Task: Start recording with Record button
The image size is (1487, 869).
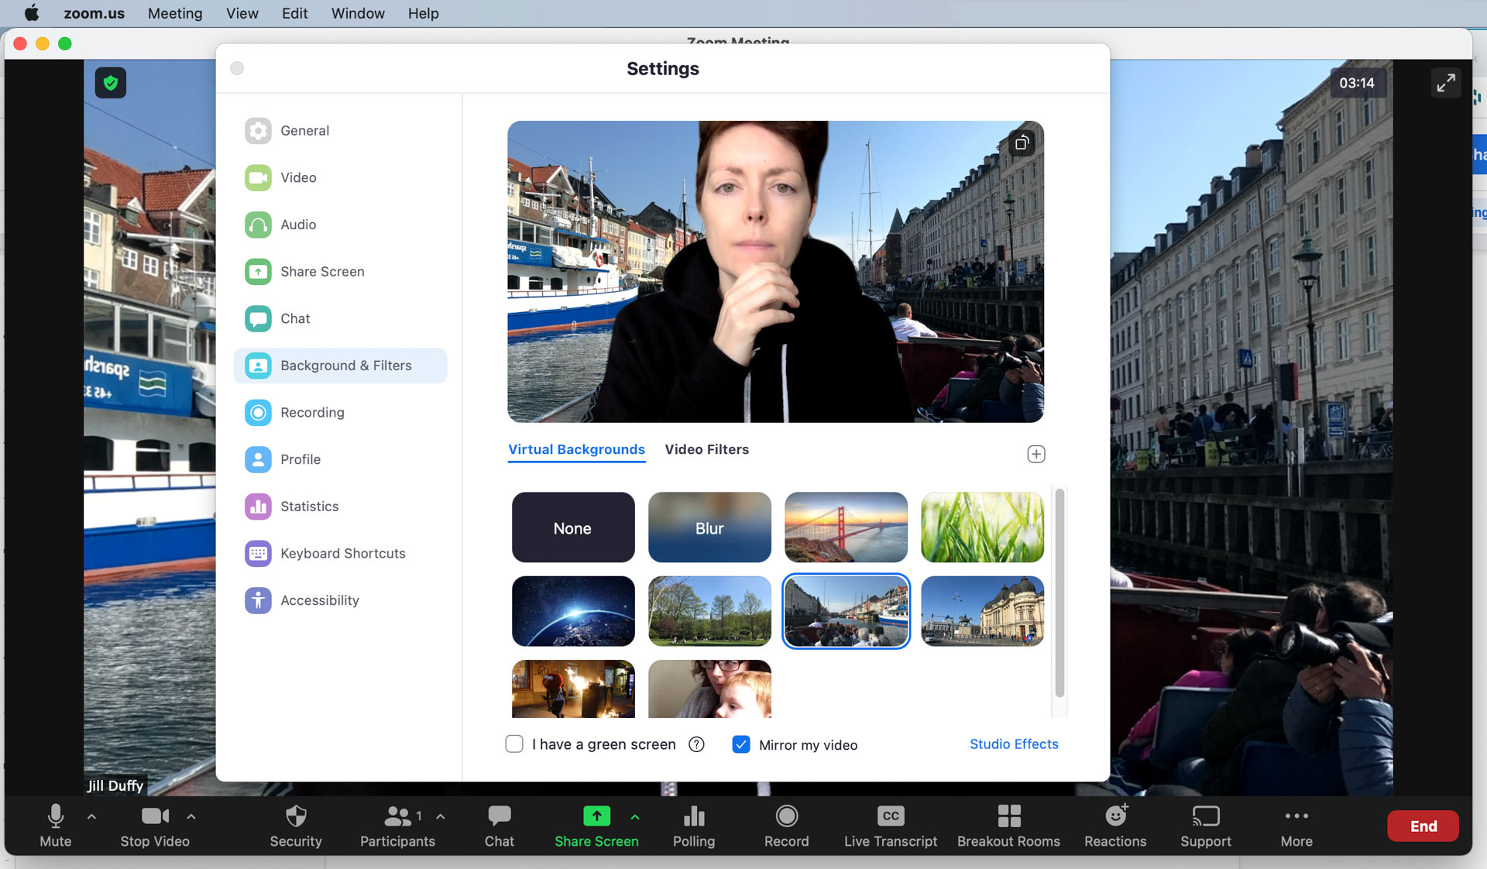Action: coord(786,826)
